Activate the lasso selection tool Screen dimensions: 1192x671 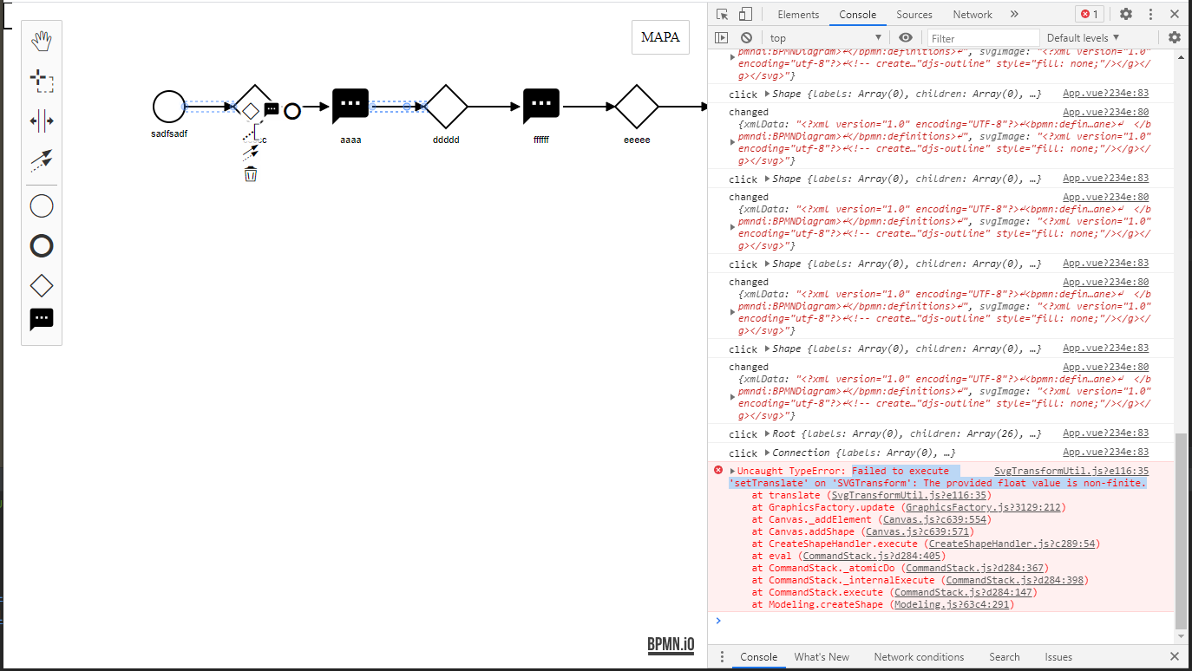coord(41,80)
